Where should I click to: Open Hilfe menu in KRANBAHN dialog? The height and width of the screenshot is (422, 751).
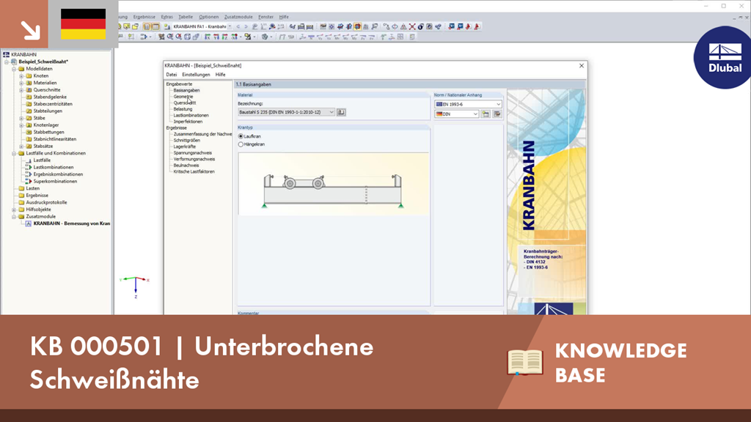pos(220,75)
